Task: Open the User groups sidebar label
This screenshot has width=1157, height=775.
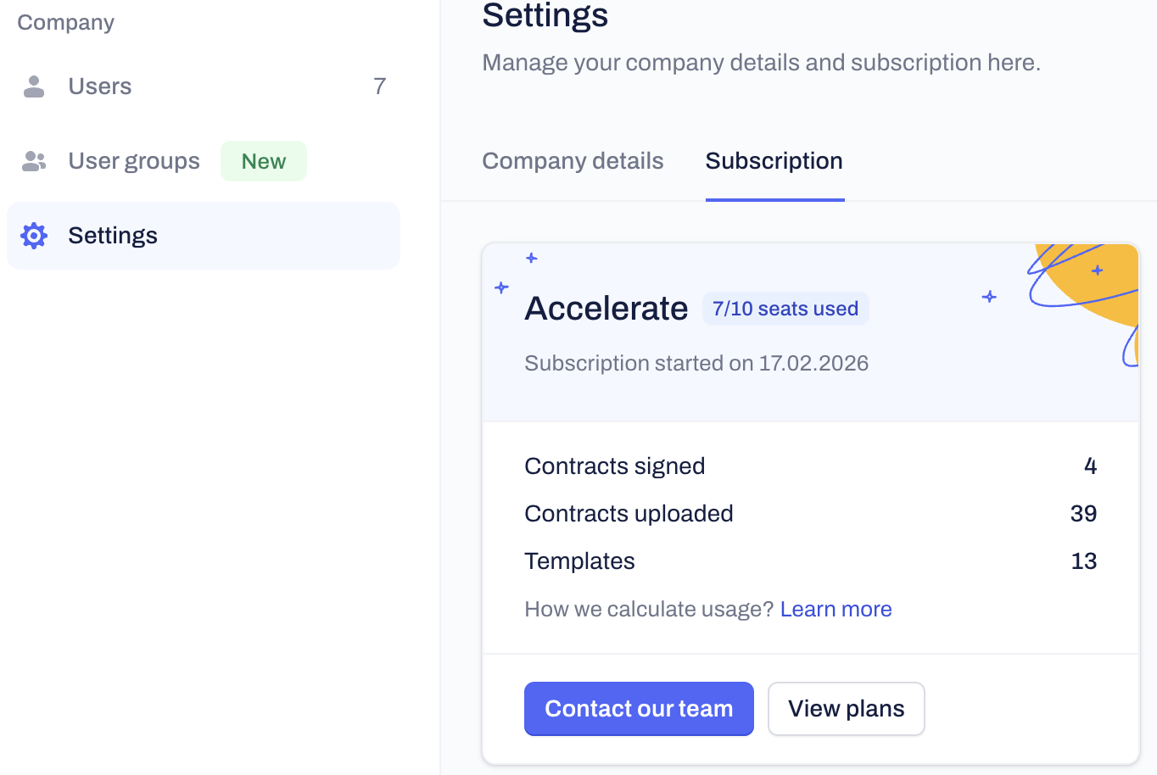Action: coord(134,161)
